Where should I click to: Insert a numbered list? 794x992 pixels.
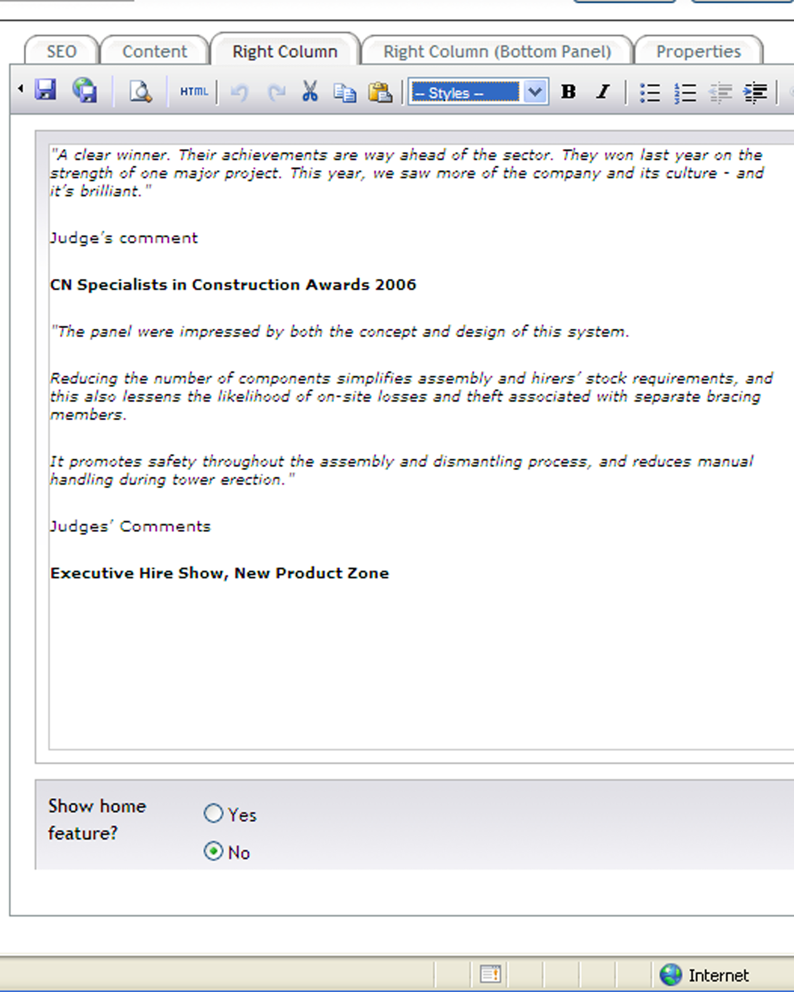(685, 93)
